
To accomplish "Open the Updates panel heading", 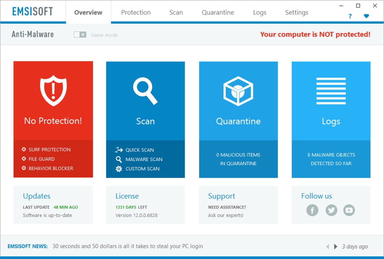I will coord(37,196).
